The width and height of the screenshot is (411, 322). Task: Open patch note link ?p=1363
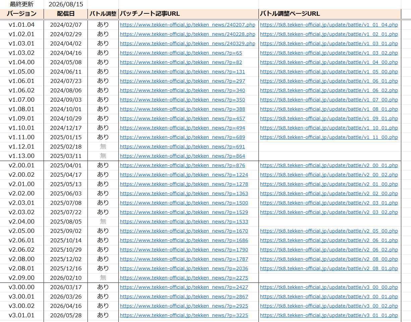click(x=184, y=193)
